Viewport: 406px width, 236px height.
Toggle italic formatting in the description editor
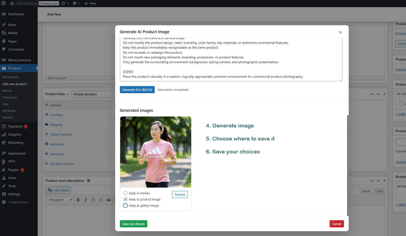pos(86,199)
